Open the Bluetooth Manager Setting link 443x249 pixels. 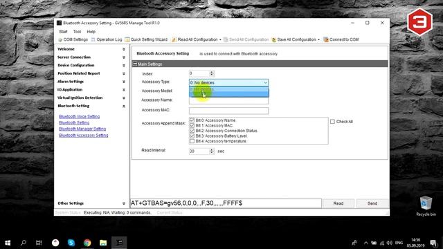point(82,129)
